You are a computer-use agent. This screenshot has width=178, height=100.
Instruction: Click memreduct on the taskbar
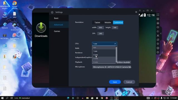click(24, 98)
